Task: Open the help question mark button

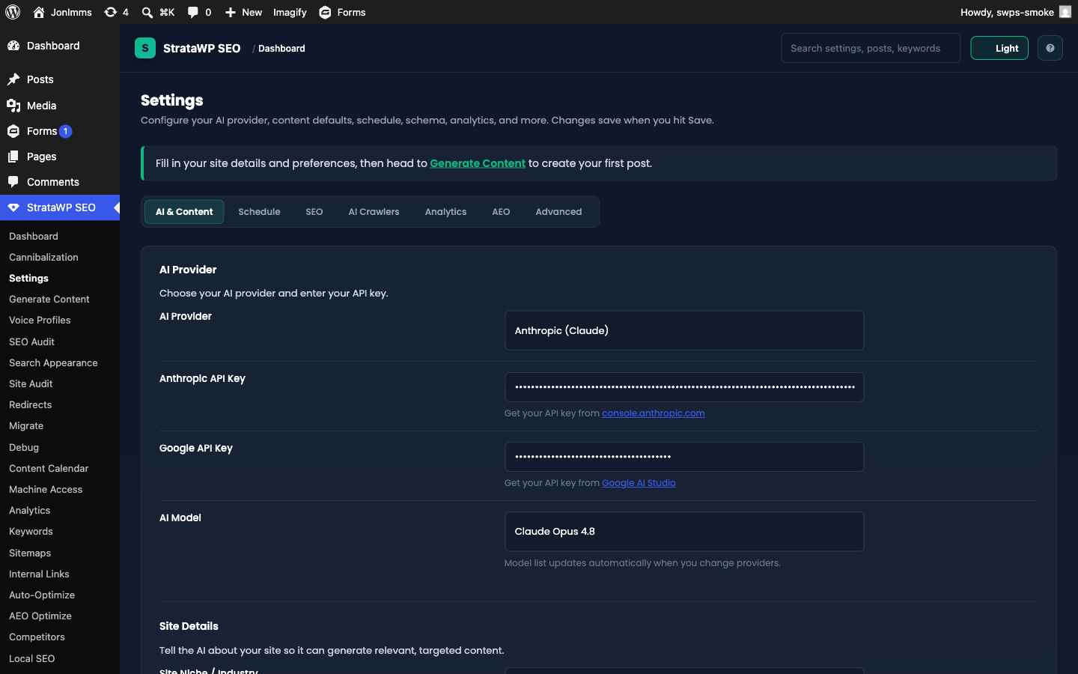Action: point(1050,48)
